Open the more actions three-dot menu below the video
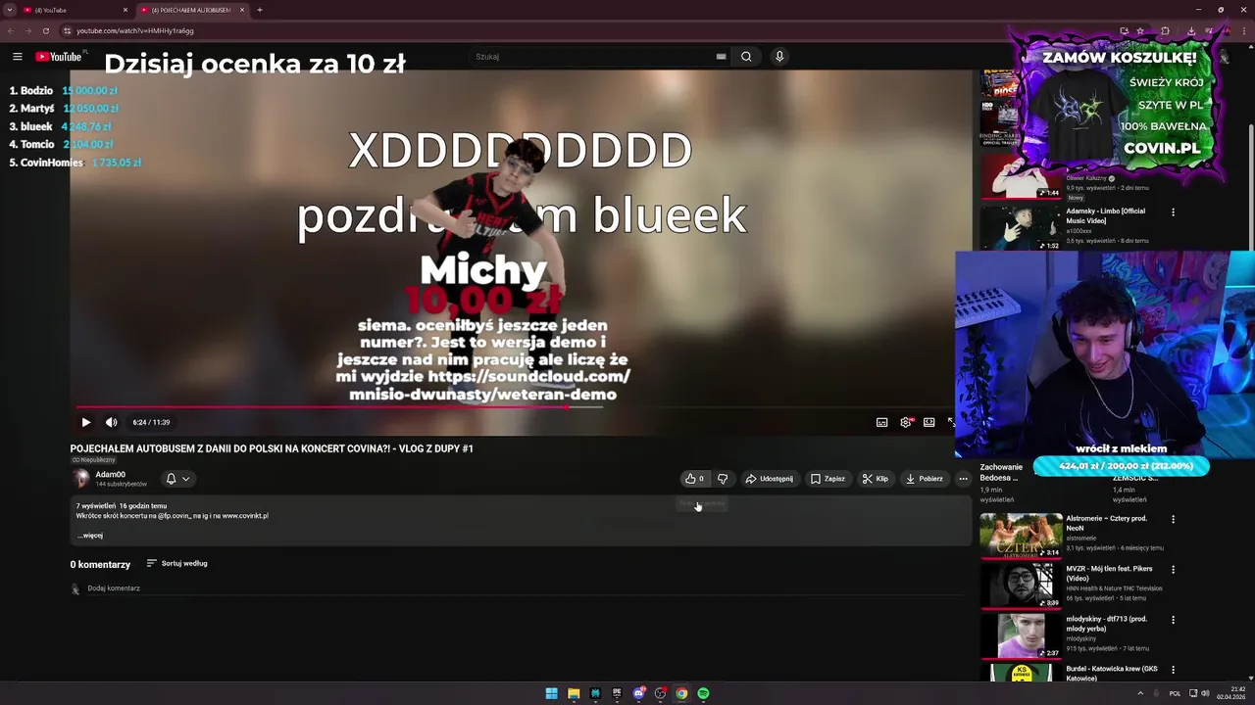 pyautogui.click(x=963, y=479)
